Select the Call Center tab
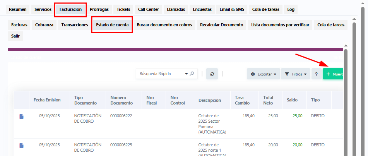 pyautogui.click(x=148, y=9)
